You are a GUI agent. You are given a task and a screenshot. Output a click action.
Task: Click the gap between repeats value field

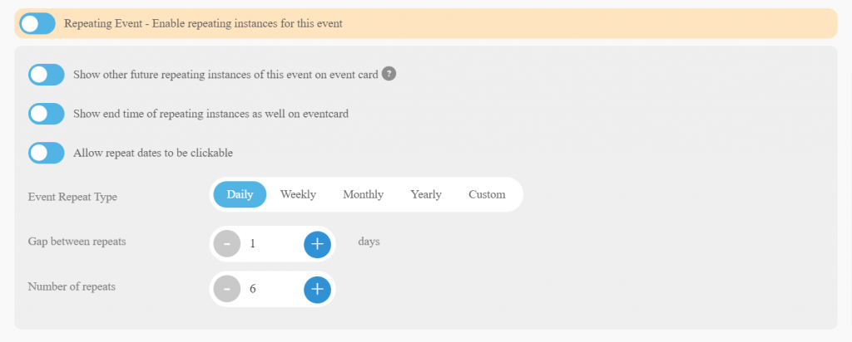[271, 243]
